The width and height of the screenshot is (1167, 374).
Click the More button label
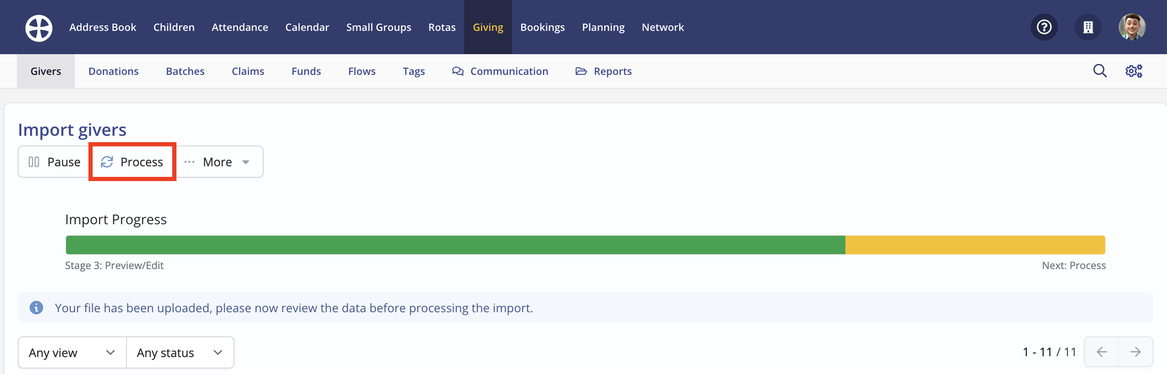coord(217,162)
